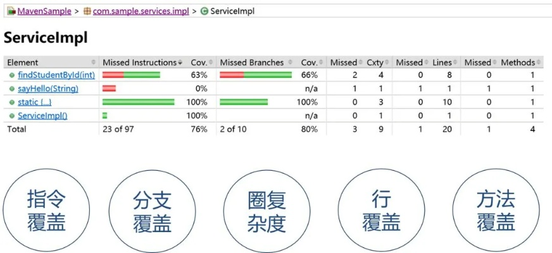The width and height of the screenshot is (552, 253).
Task: Click the green method icon beside ServiceImpl()
Action: click(12, 115)
